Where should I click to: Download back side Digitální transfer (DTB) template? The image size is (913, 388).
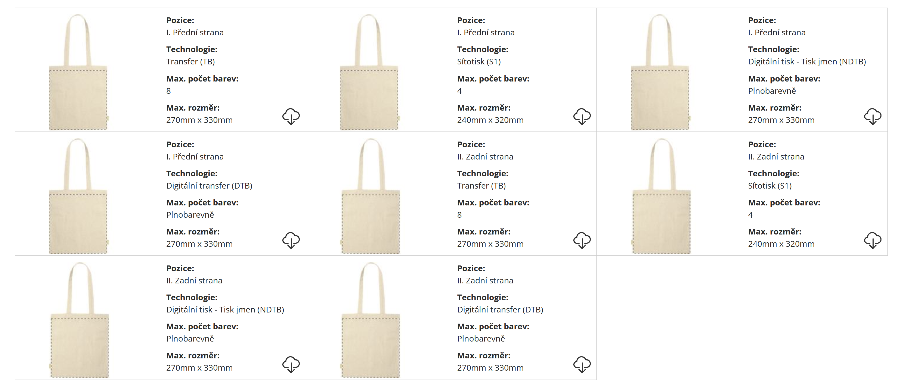pyautogui.click(x=581, y=365)
